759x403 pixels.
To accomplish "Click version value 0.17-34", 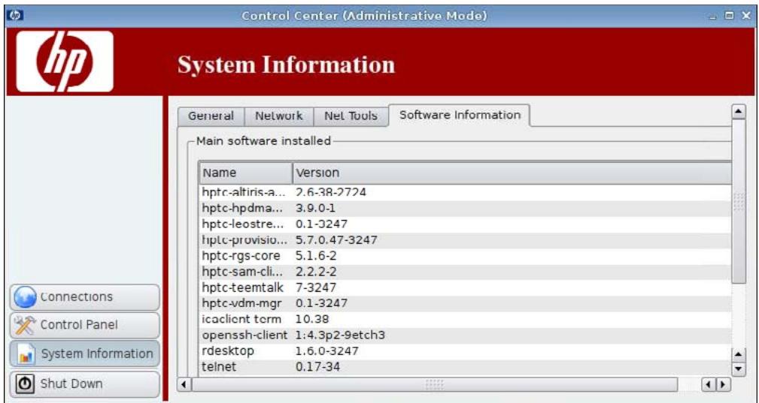I will (x=317, y=367).
